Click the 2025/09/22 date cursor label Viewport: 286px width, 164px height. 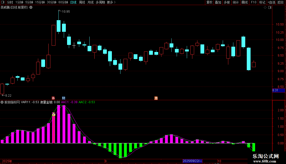click(192, 161)
